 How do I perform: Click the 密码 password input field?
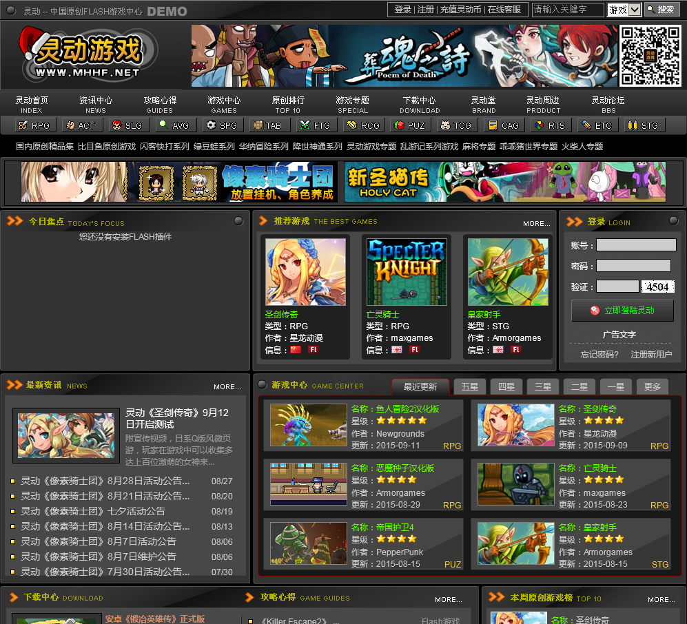633,265
